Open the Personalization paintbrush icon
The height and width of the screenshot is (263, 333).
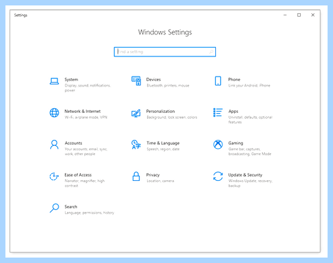pyautogui.click(x=136, y=113)
